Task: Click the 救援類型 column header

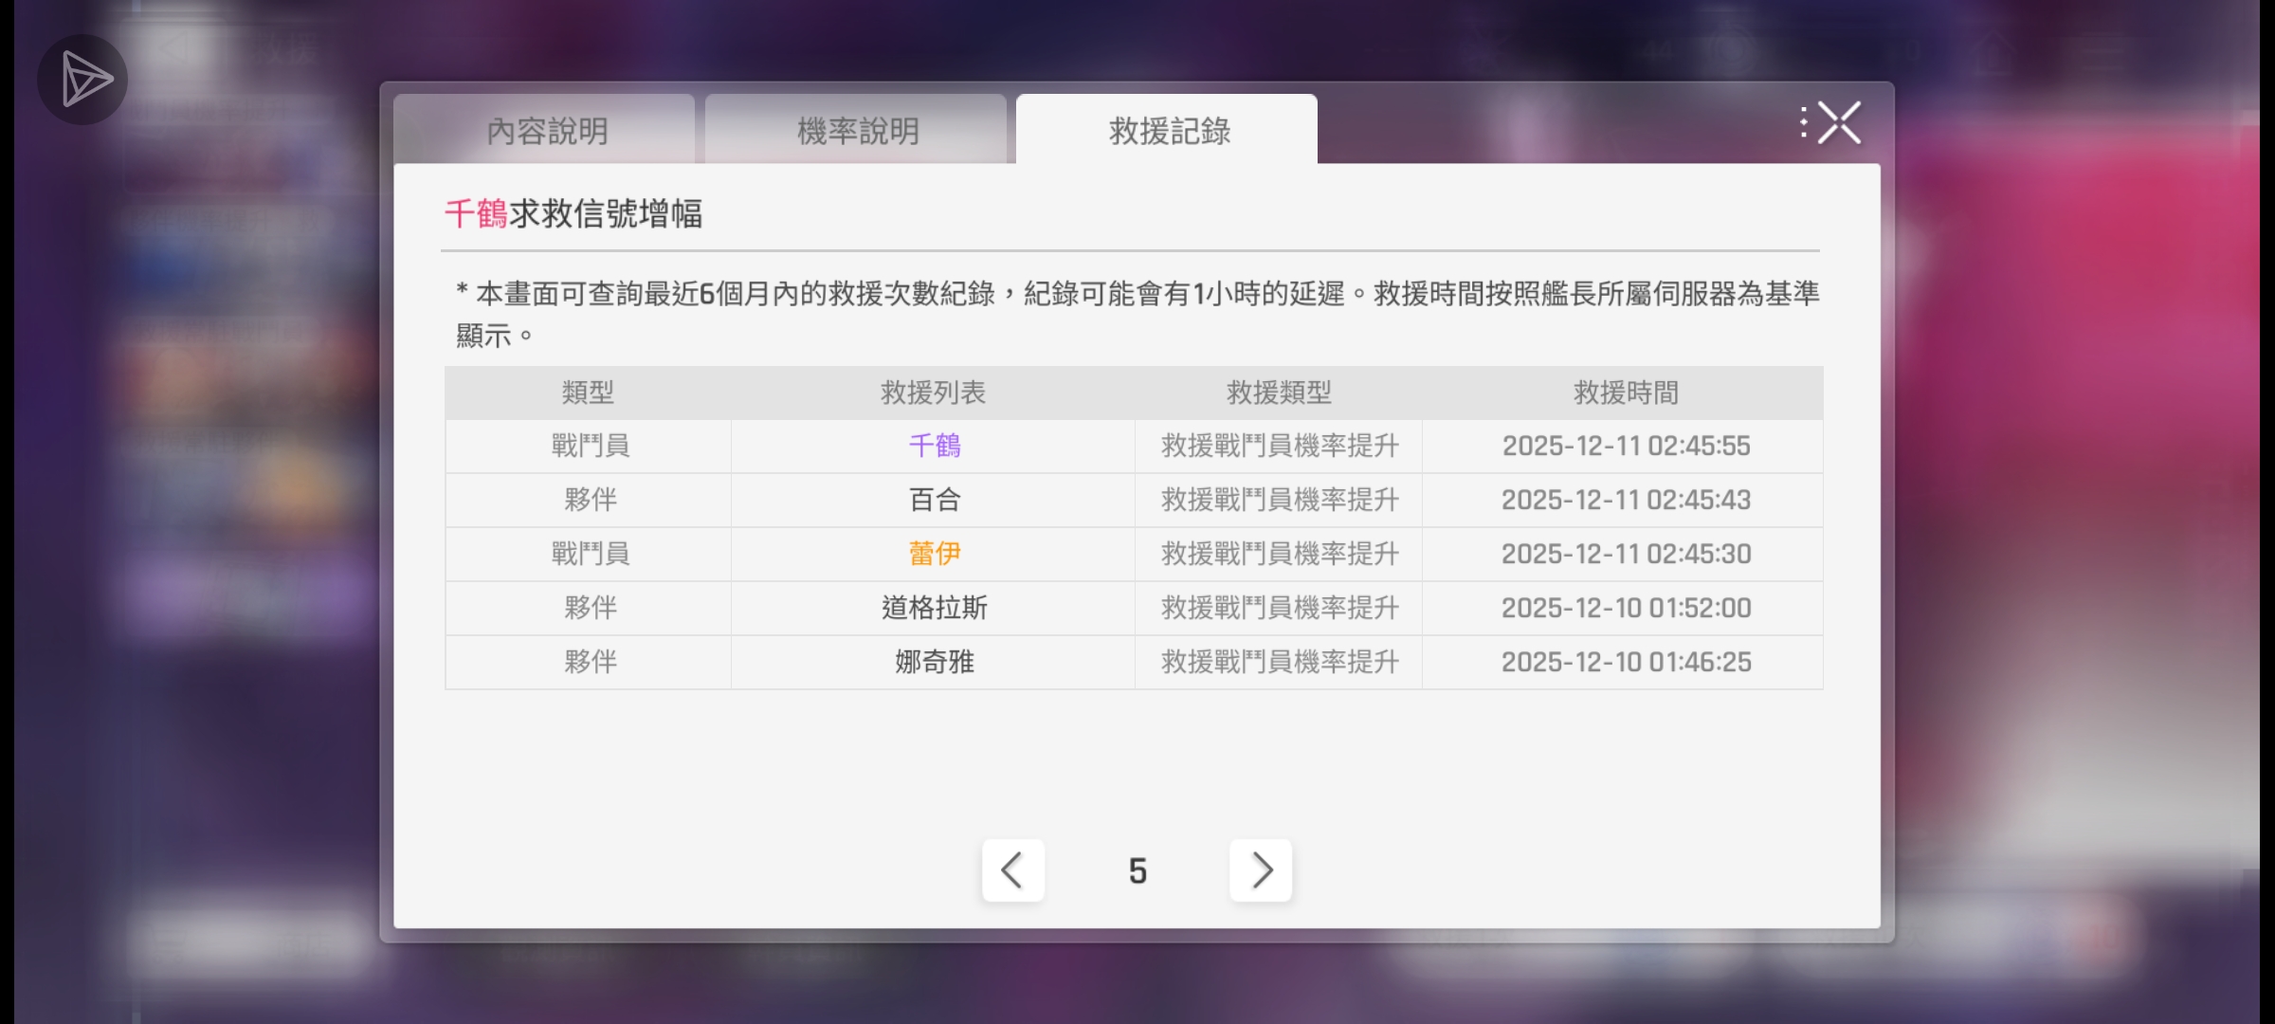Action: (1278, 393)
